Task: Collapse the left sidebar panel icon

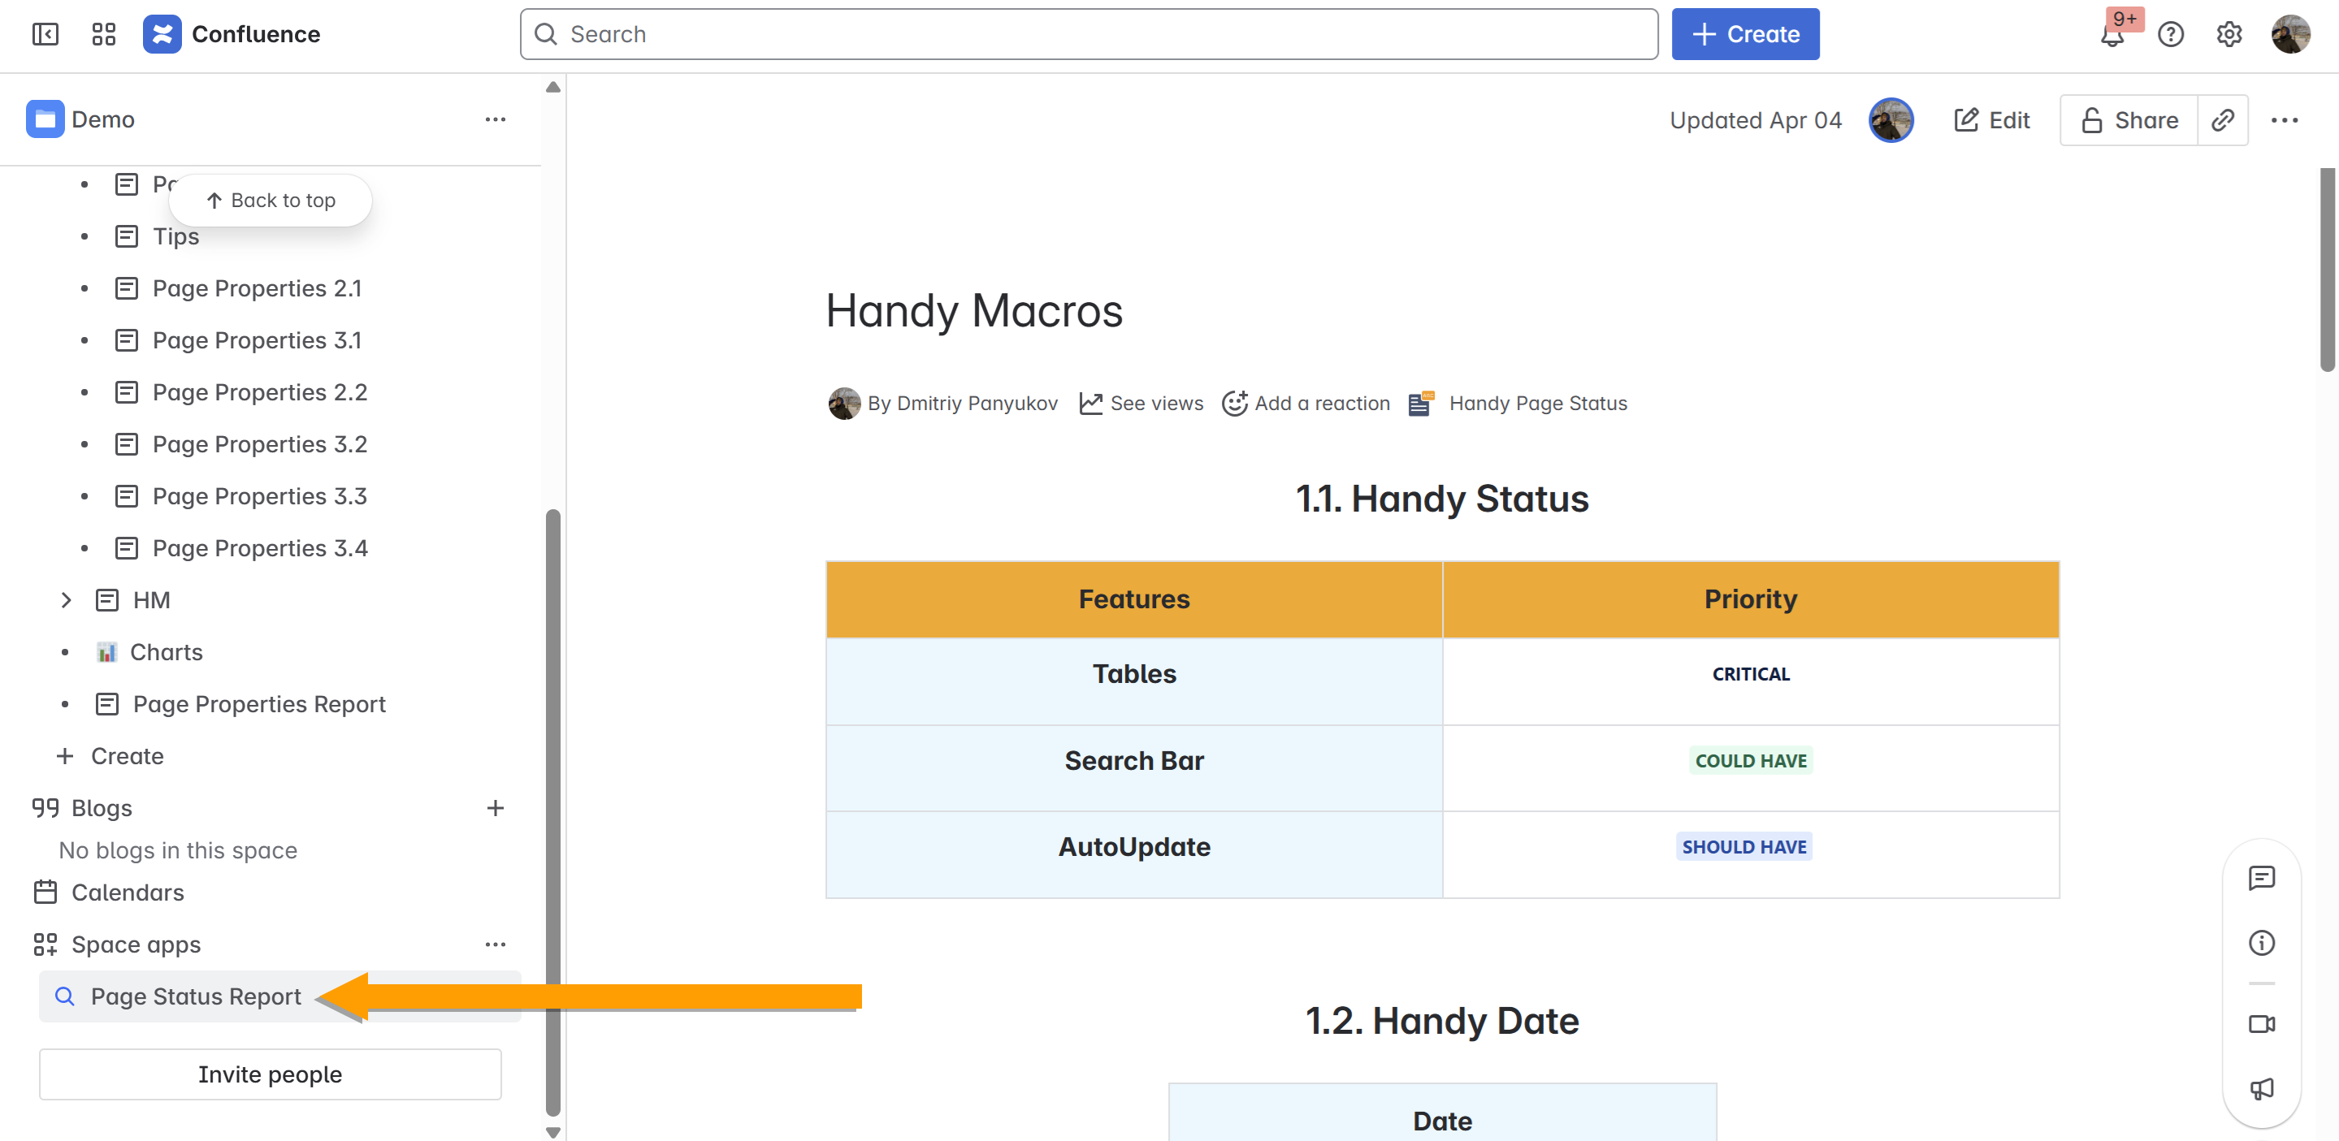Action: pos(45,34)
